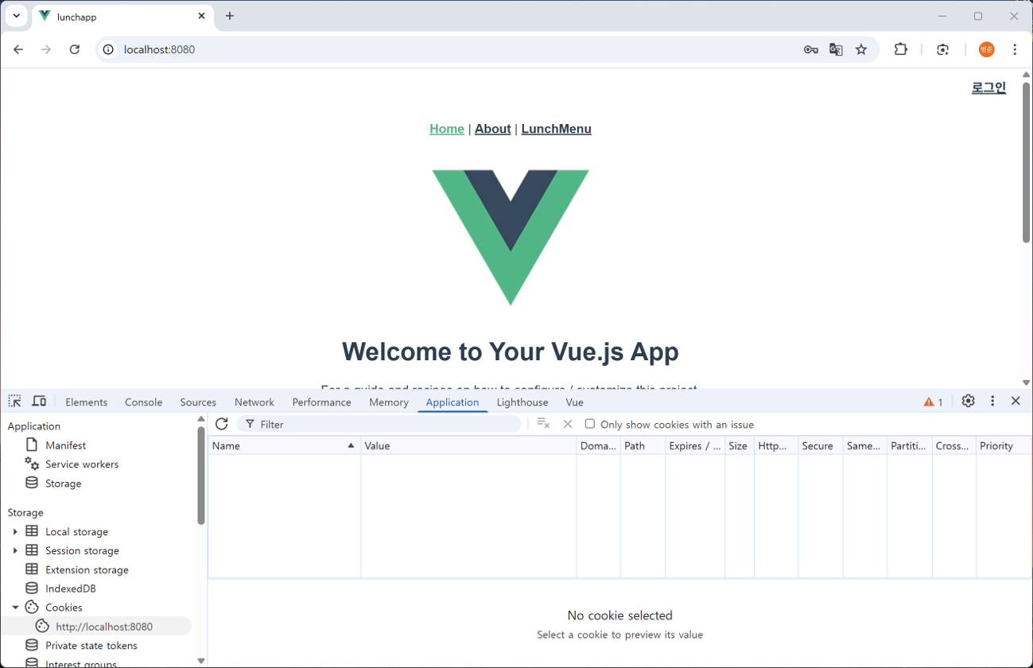Open the tab search dropdown

(x=17, y=16)
